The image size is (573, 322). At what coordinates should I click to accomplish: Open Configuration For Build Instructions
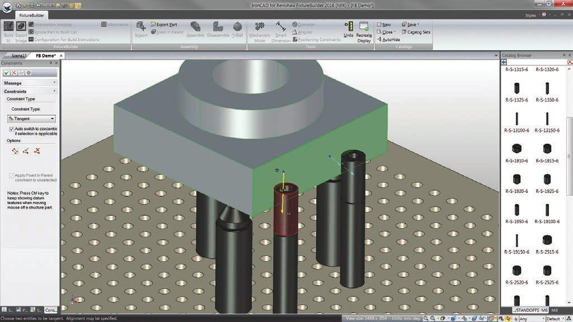pyautogui.click(x=64, y=40)
